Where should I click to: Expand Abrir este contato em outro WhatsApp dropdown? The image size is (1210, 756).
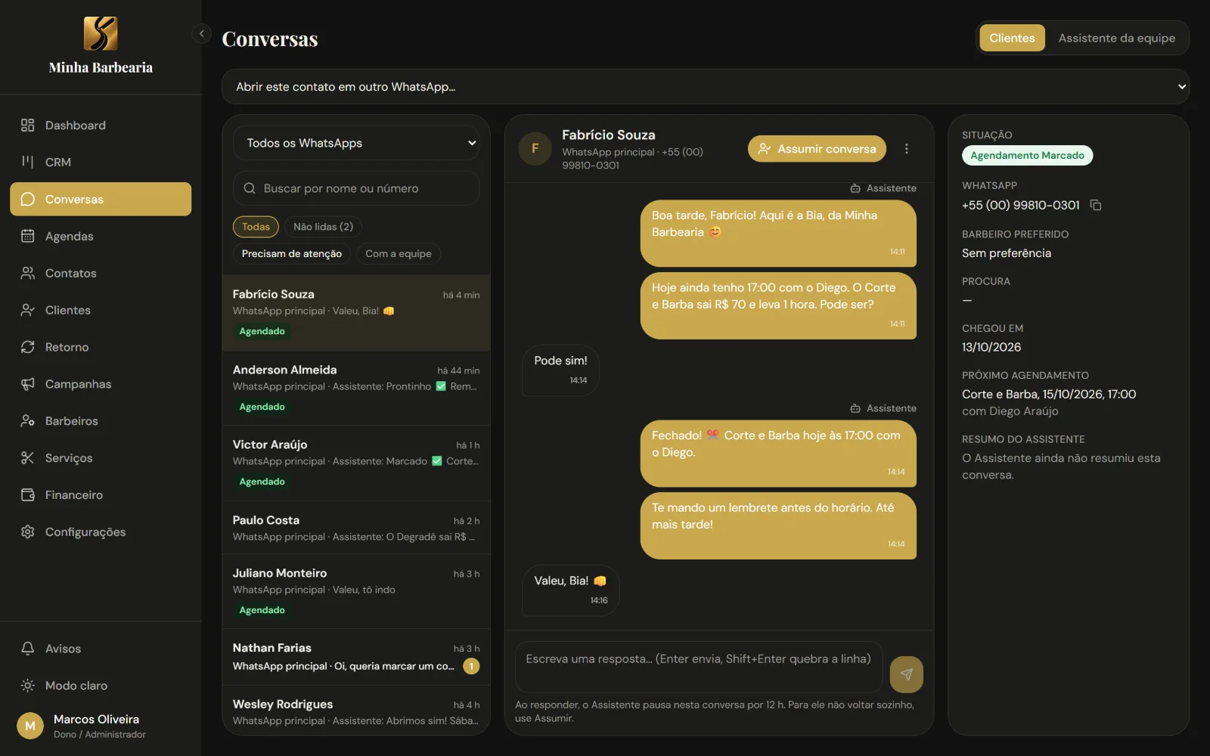tap(705, 87)
